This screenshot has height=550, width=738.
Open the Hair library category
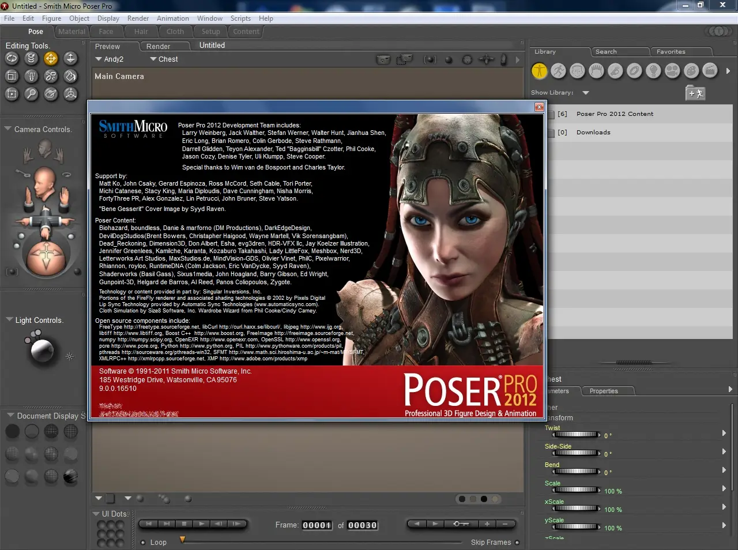click(x=596, y=71)
